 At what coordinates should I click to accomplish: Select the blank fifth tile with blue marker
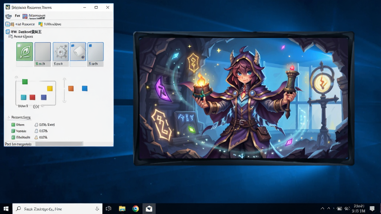[96, 51]
